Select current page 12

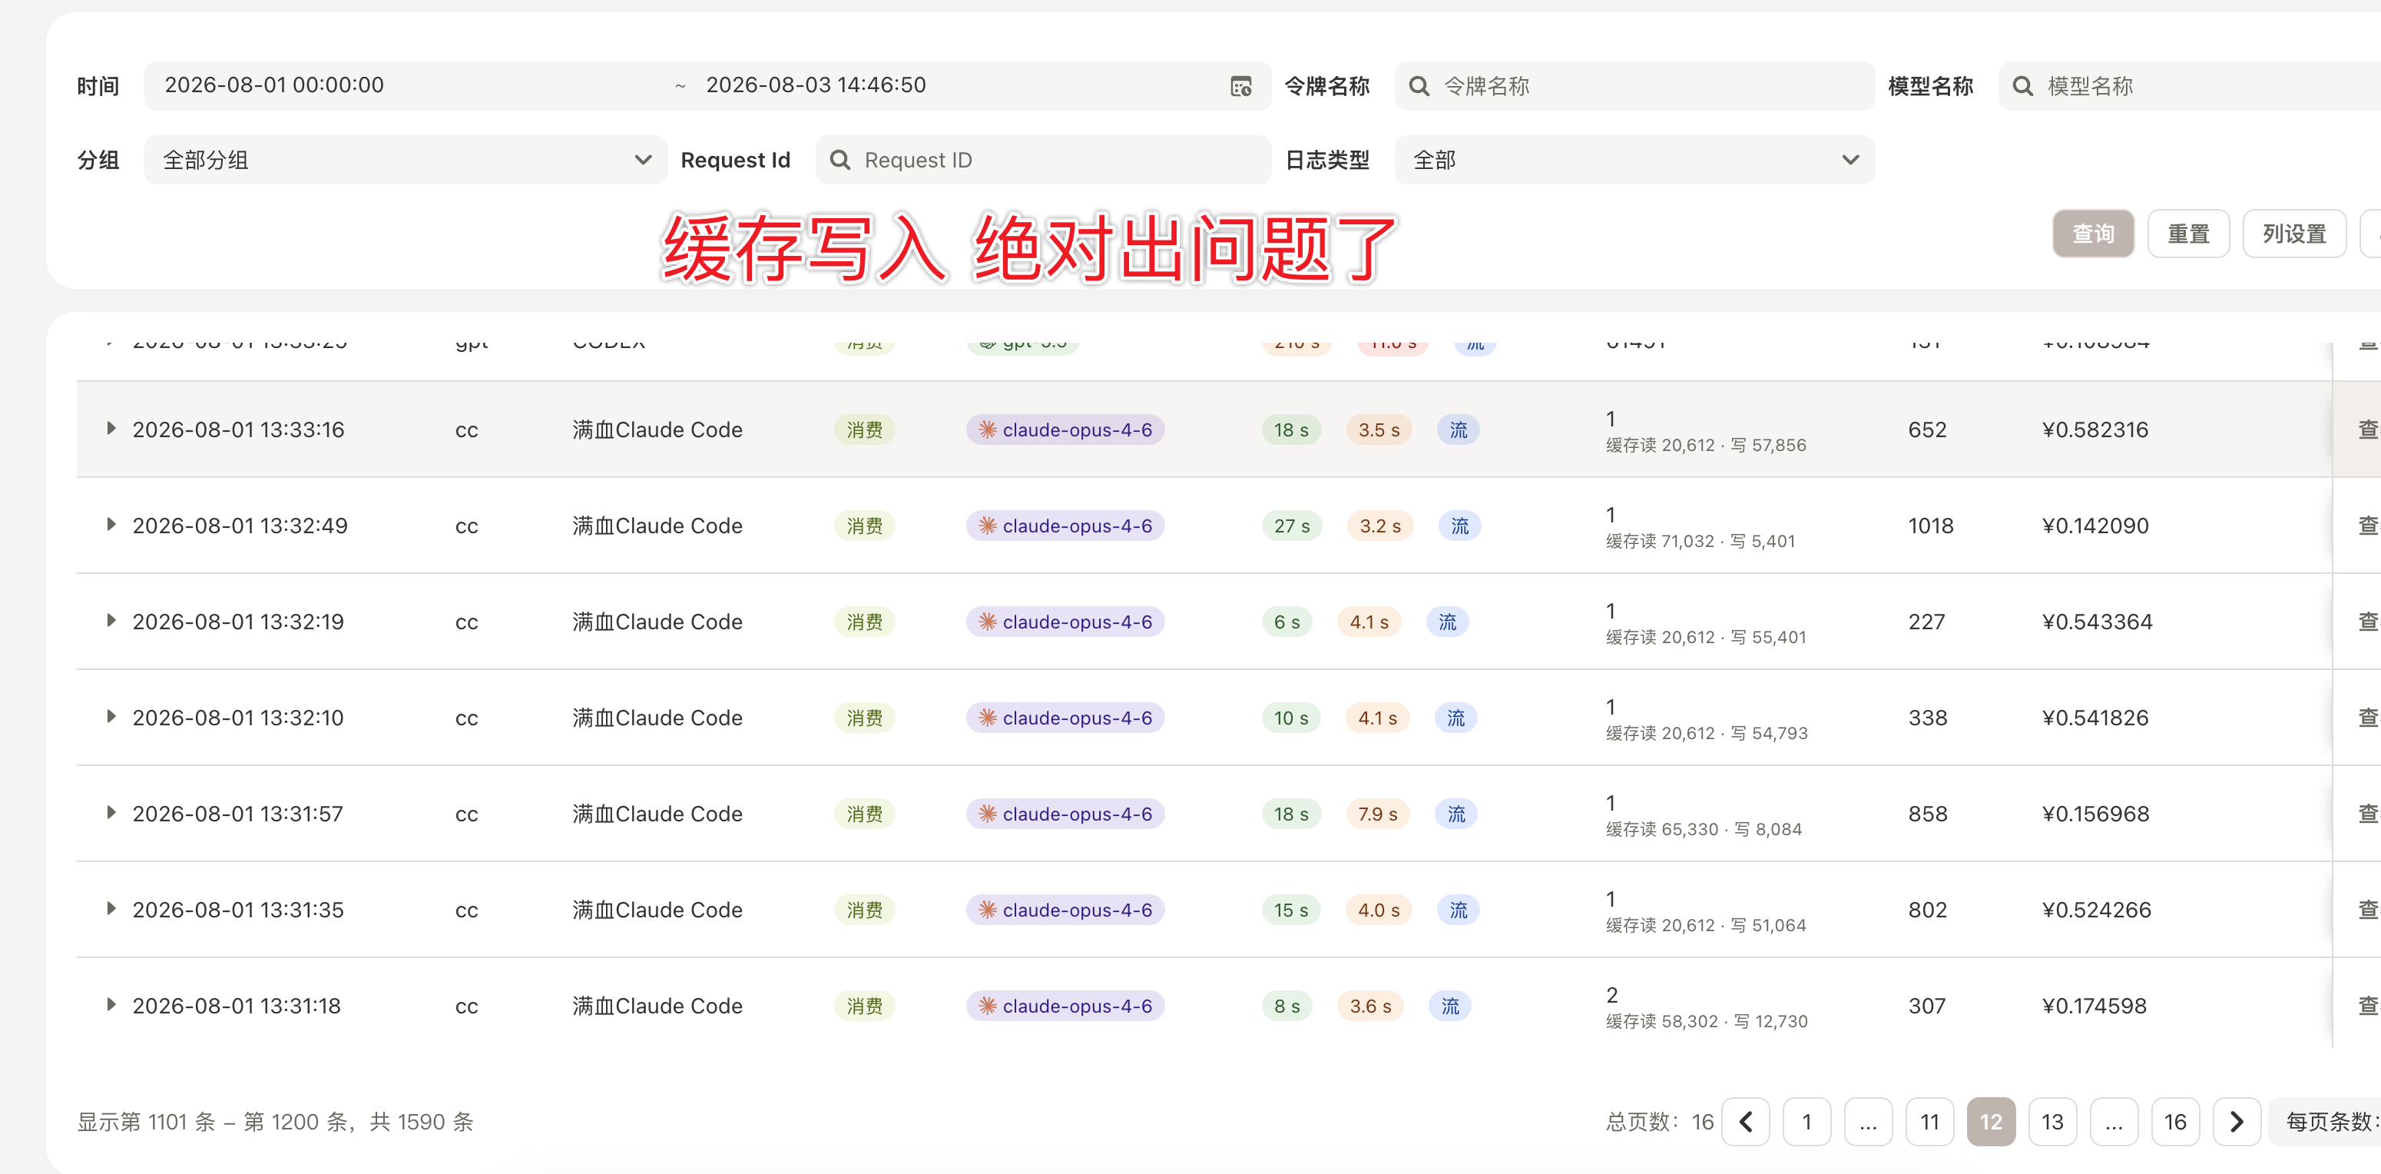(1991, 1123)
